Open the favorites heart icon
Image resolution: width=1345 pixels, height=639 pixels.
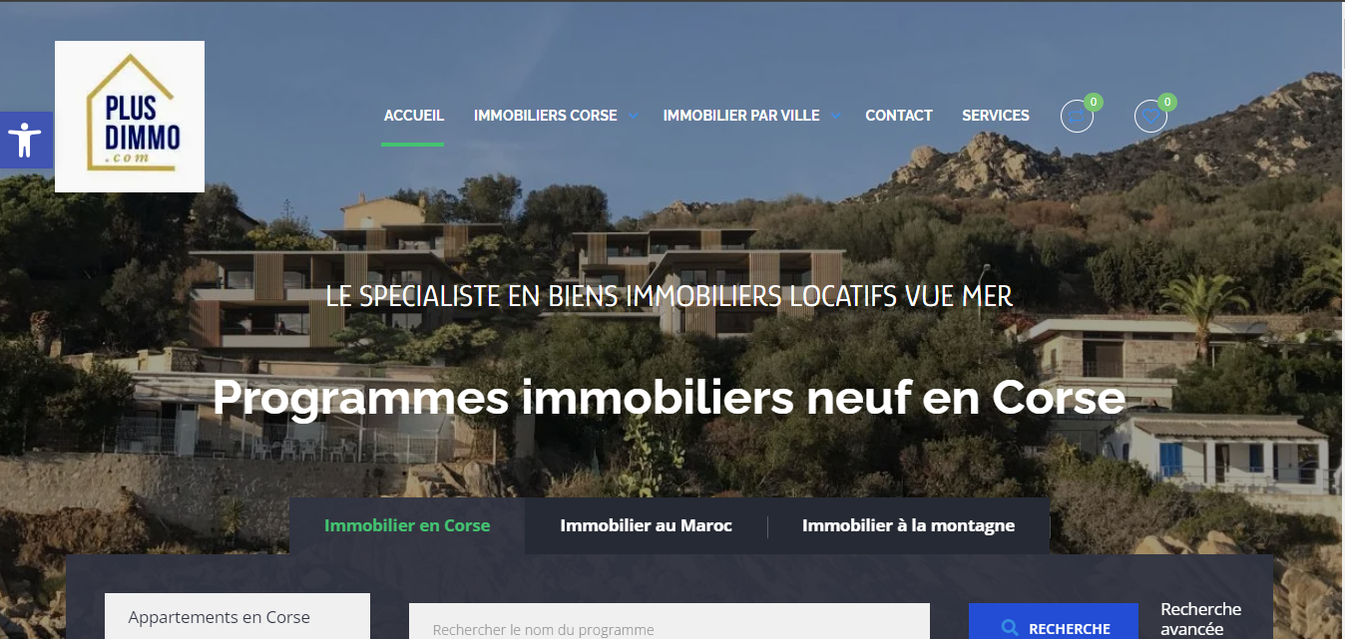1150,117
